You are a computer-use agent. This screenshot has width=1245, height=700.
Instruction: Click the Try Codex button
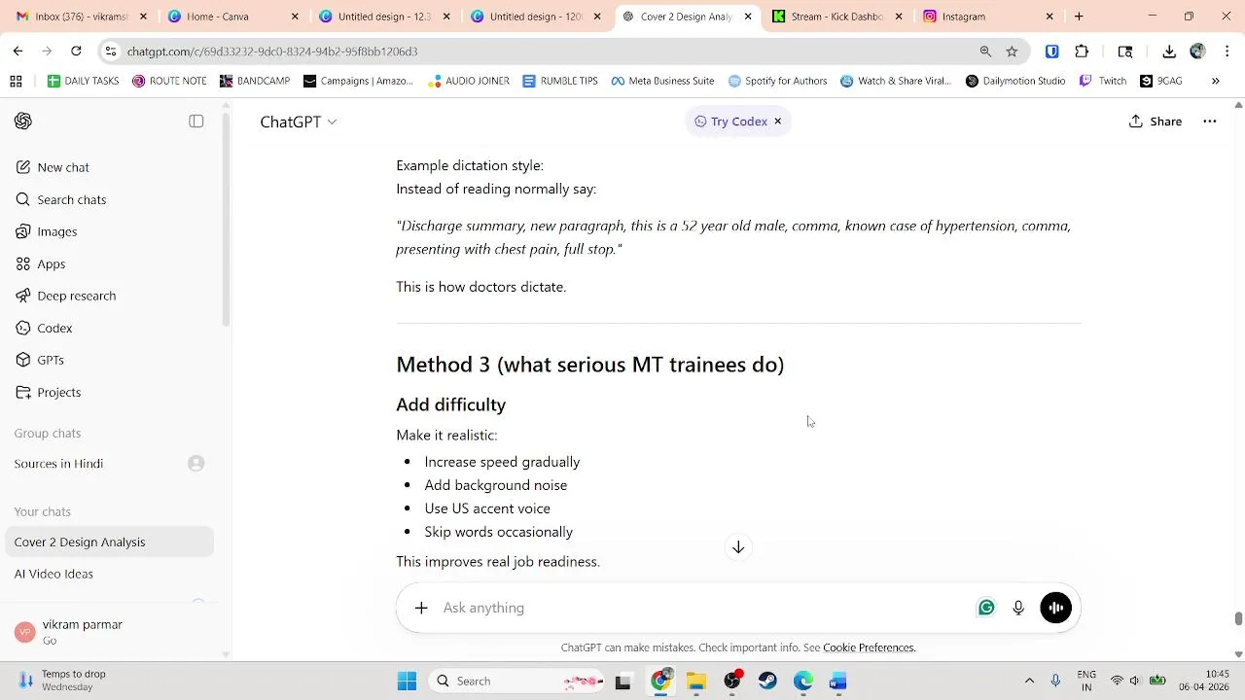(730, 122)
